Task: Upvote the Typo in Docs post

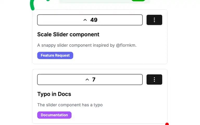Action: tap(90, 79)
